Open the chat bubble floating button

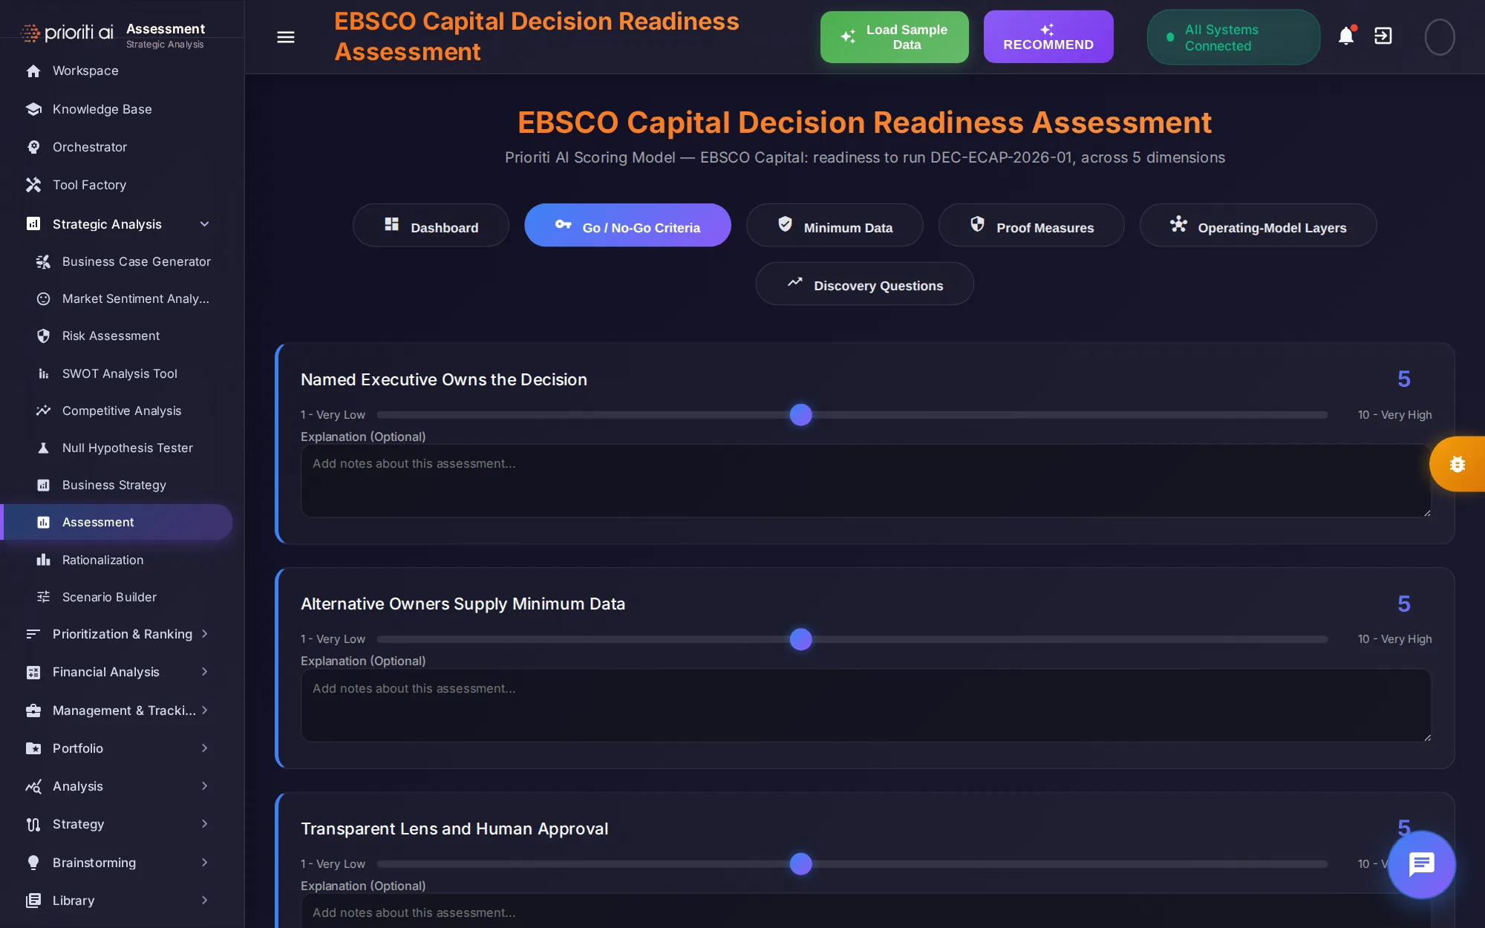point(1421,864)
